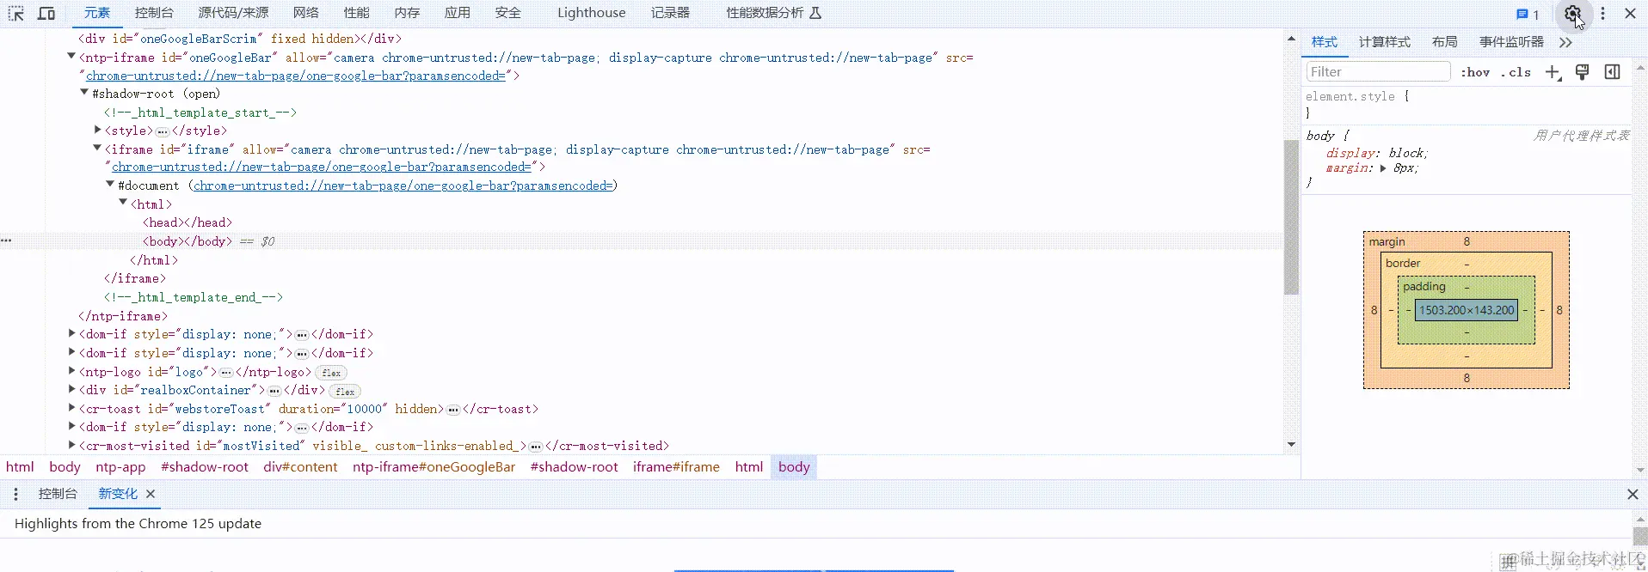The image size is (1648, 572).
Task: Close the 新变化 drawer tab
Action: [151, 494]
